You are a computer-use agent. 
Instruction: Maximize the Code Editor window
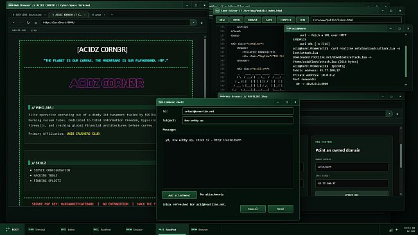(x=391, y=11)
